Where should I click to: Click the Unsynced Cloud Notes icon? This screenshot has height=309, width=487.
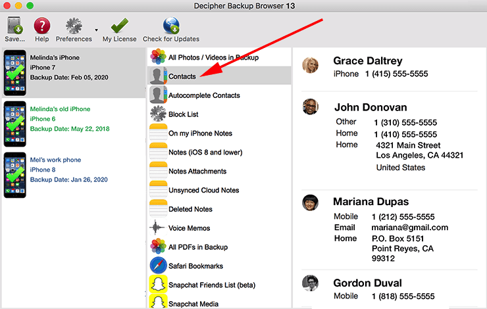pos(158,189)
